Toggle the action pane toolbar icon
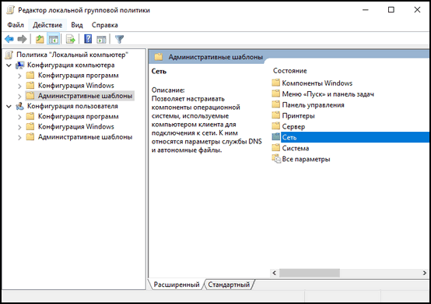The width and height of the screenshot is (431, 304). point(101,39)
